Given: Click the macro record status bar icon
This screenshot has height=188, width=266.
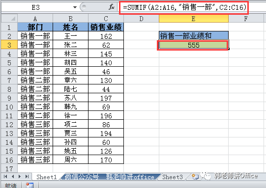Looking at the screenshot, I should [x=30, y=185].
